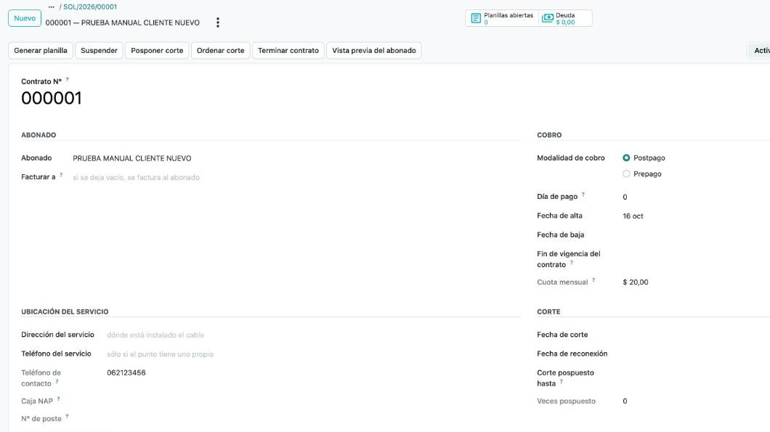Click help tooltip beside Corte pospuesto hasta
The height and width of the screenshot is (432, 770).
point(562,381)
